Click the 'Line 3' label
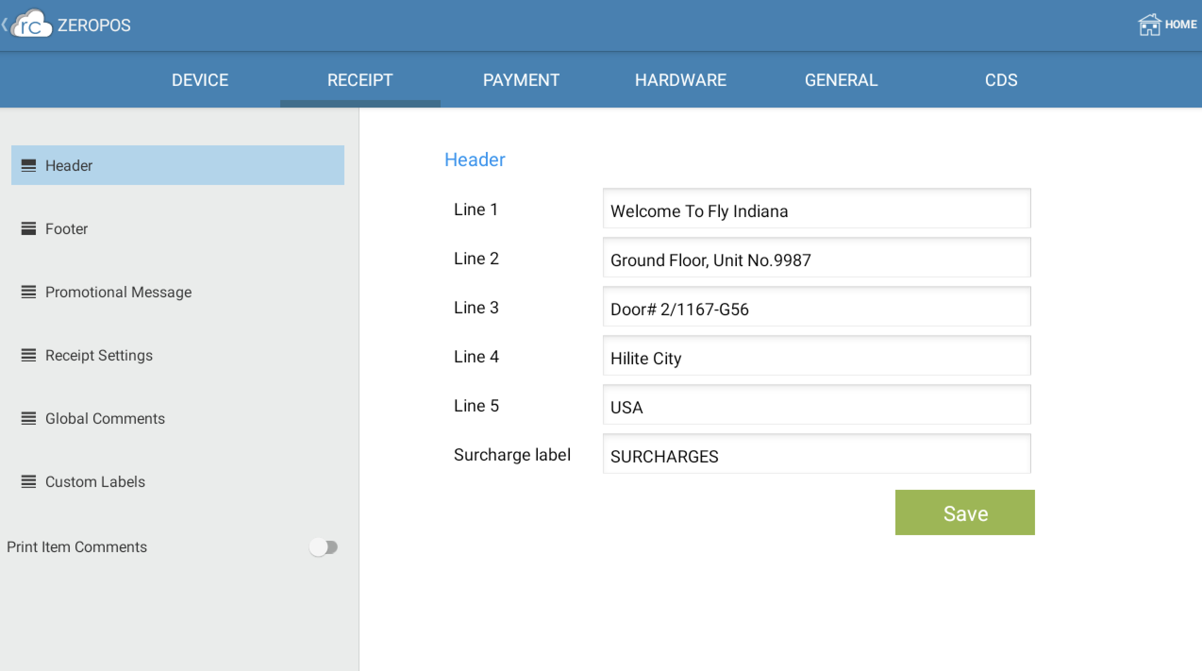The image size is (1202, 671). coord(476,308)
